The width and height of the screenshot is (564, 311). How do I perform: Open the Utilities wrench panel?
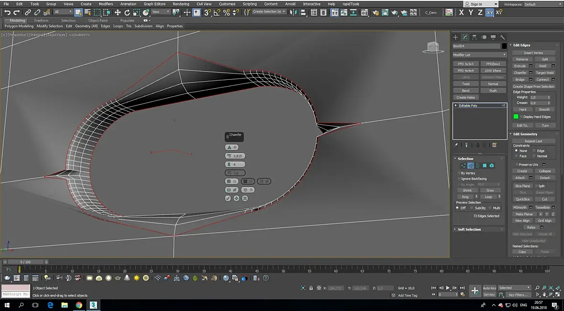pyautogui.click(x=502, y=37)
